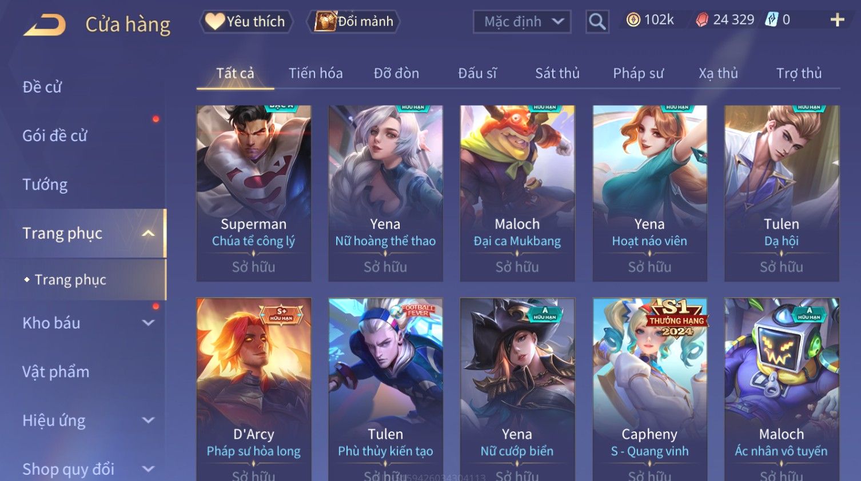861x481 pixels.
Task: Open the Tướng sidebar menu
Action: point(45,185)
